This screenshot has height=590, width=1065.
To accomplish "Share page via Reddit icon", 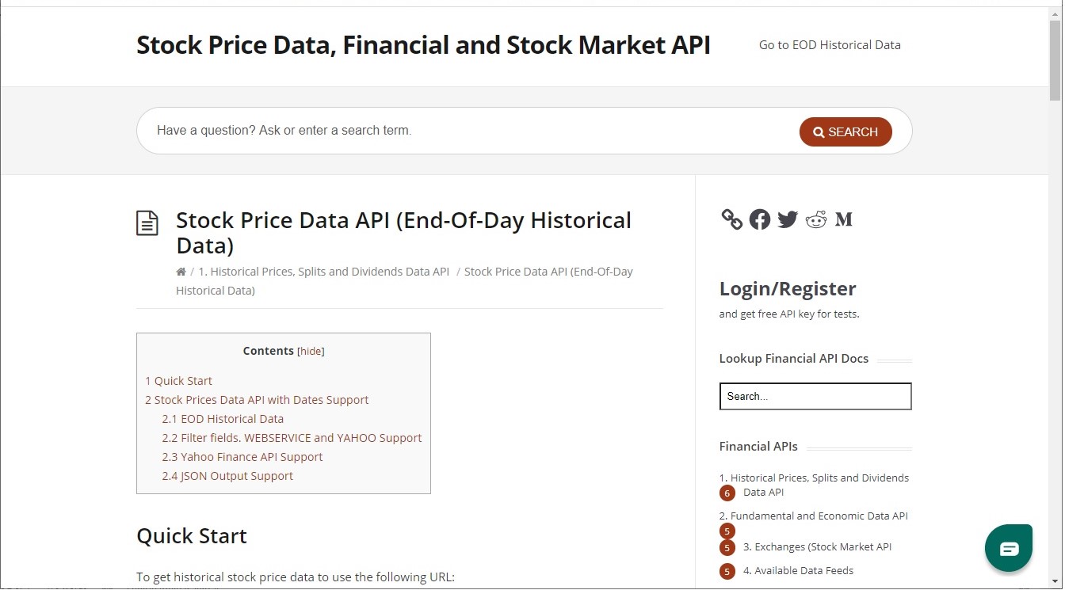I will click(815, 219).
